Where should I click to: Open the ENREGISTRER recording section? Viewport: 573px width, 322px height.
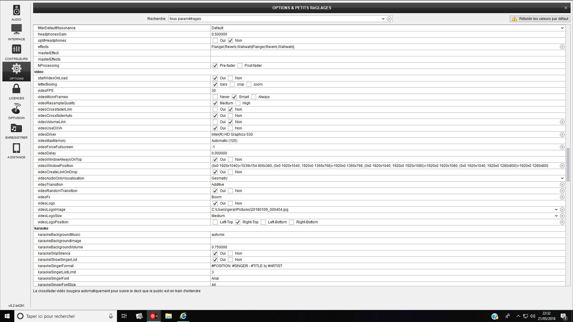coord(16,131)
